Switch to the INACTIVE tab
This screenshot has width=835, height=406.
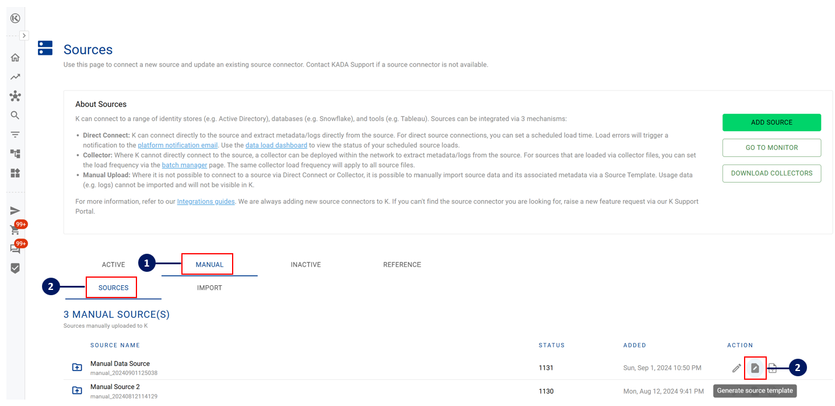(306, 264)
